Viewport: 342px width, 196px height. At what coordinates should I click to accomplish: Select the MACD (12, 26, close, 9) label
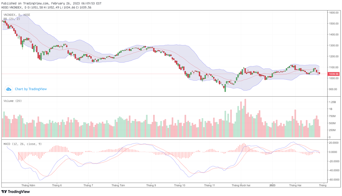(23, 144)
